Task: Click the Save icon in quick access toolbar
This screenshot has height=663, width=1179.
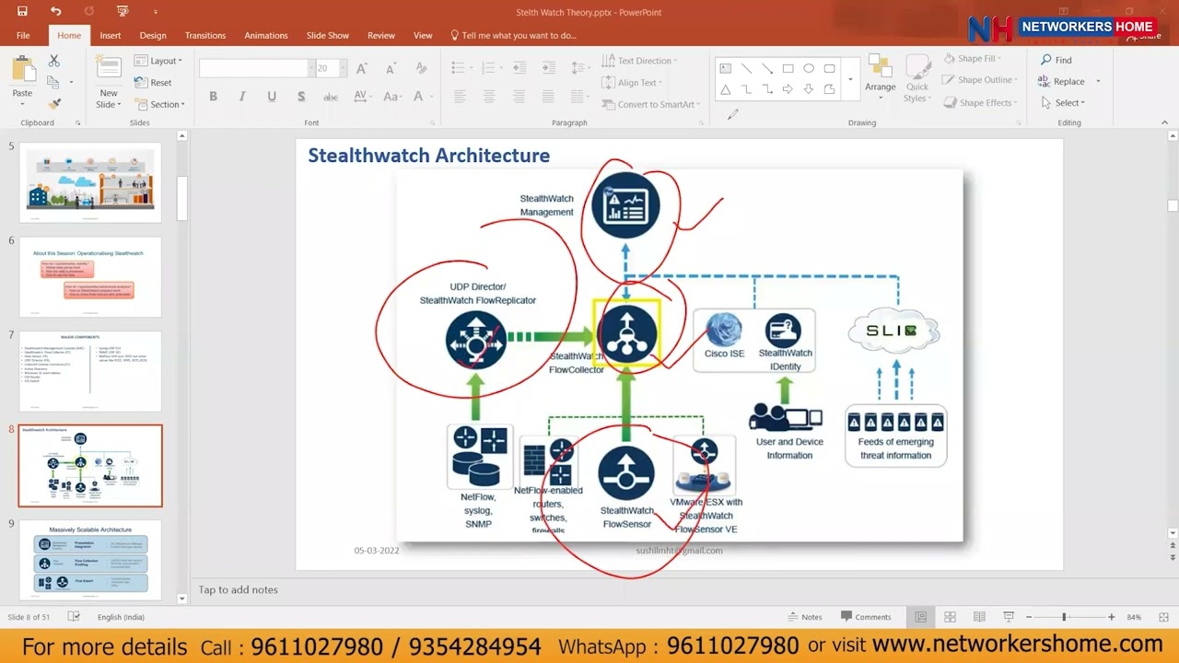Action: [x=22, y=11]
